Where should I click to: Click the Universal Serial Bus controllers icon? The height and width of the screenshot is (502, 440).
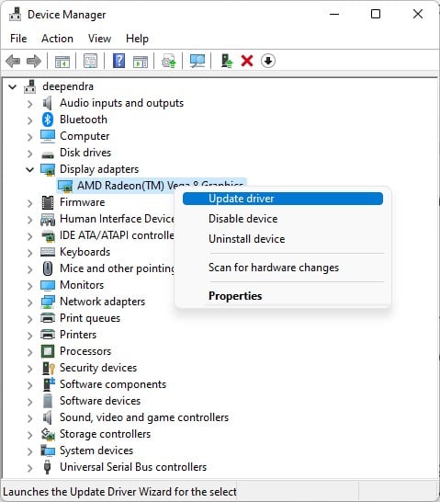point(48,467)
